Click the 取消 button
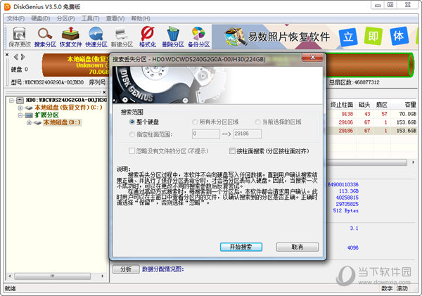422x296 pixels. coord(297,247)
